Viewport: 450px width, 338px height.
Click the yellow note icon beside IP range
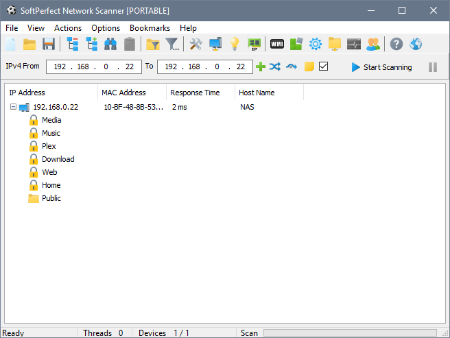[309, 67]
